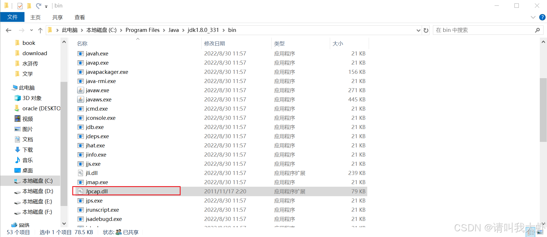Viewport: 547px width, 237px height.
Task: Expand the chevron after Program Files in path
Action: click(x=164, y=30)
